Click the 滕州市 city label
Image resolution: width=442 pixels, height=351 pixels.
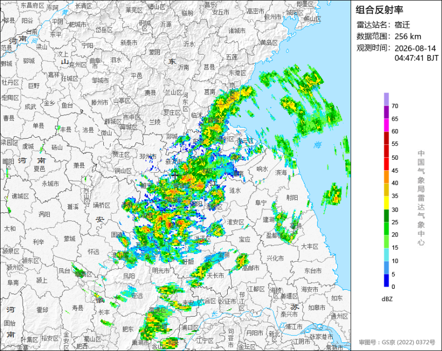pyautogui.click(x=100, y=103)
